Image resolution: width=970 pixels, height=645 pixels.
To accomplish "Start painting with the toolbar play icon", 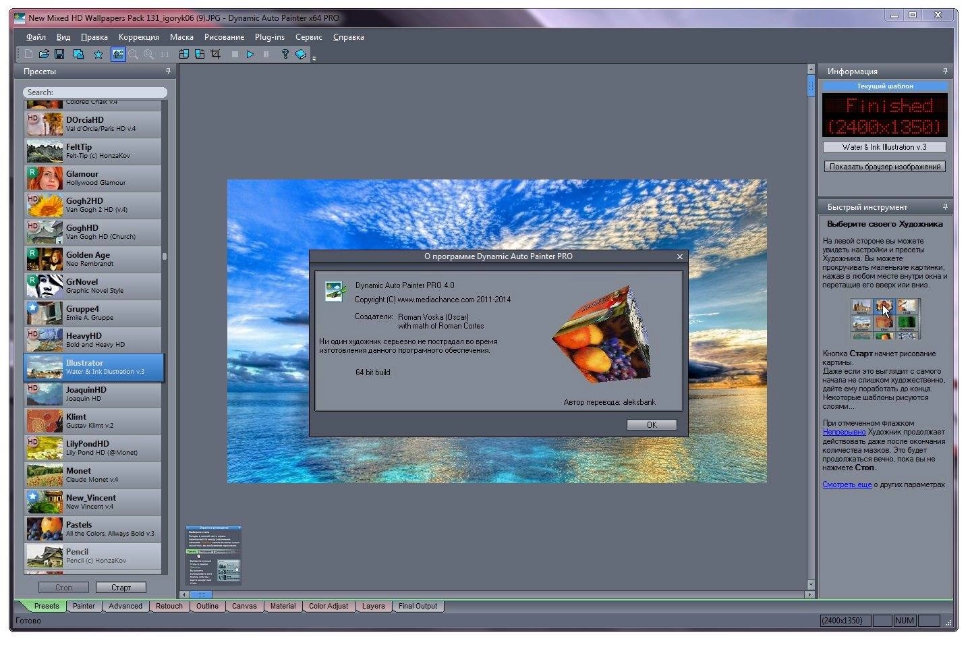I will click(x=250, y=55).
